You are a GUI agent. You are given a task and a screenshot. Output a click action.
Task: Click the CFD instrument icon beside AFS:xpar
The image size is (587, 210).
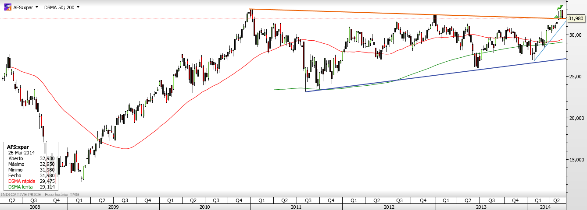(7, 7)
